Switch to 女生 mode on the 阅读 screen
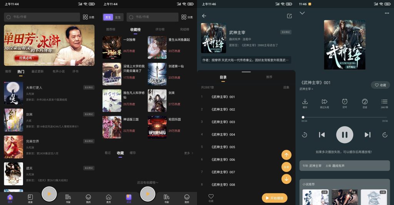394x205 pixels. 118,17
